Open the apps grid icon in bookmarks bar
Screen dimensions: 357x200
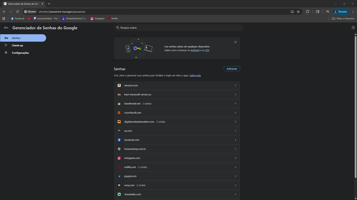4,19
